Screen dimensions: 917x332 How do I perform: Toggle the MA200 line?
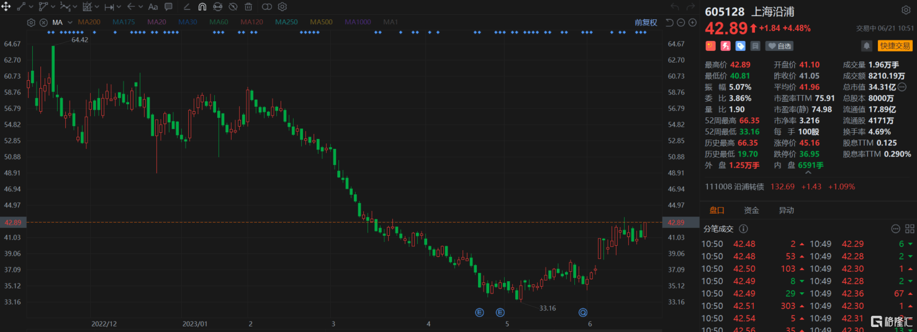[x=89, y=22]
